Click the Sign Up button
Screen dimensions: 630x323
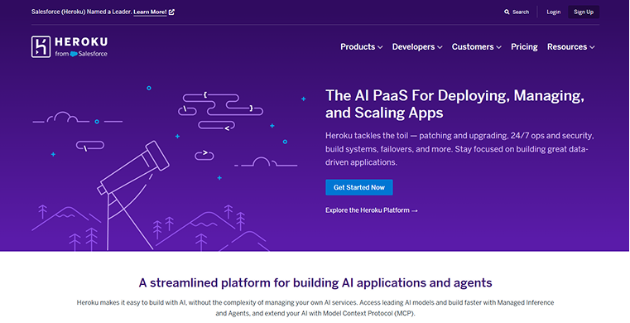click(584, 12)
